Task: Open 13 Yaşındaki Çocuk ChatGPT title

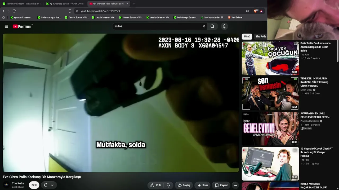Action: click(x=316, y=152)
